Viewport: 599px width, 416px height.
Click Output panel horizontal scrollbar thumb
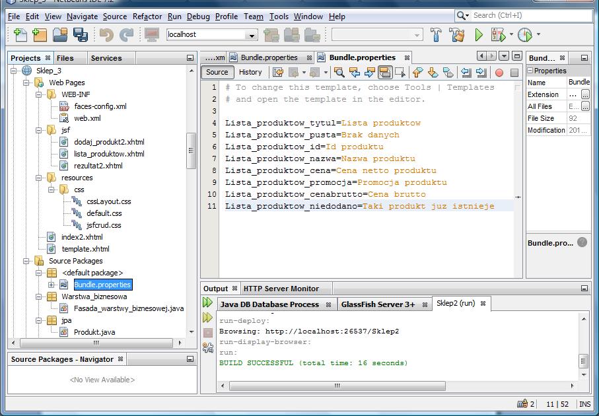337,386
